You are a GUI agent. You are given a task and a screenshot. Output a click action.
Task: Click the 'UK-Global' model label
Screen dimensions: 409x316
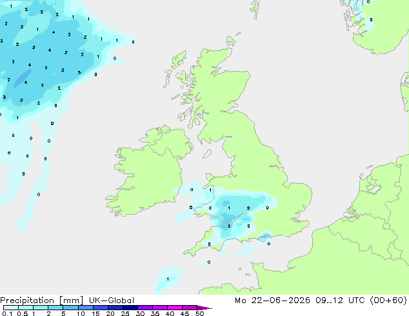112,301
